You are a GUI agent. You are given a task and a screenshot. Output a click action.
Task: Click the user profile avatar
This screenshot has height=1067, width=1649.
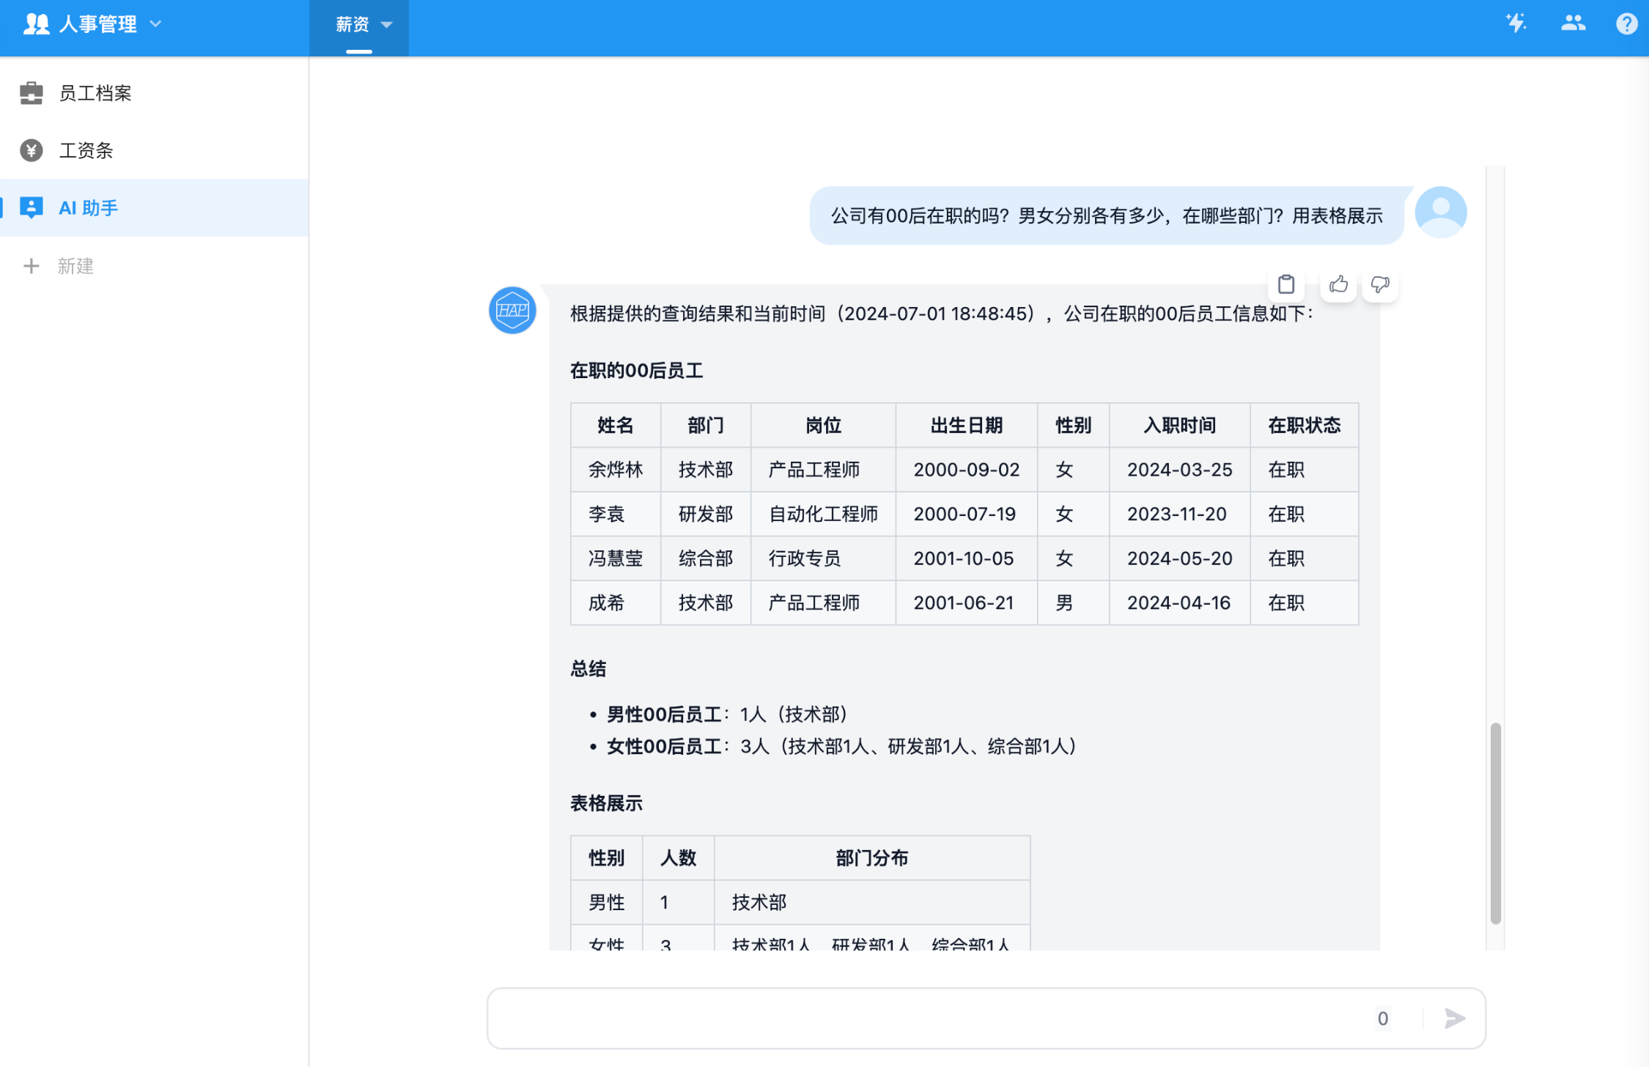point(1440,213)
